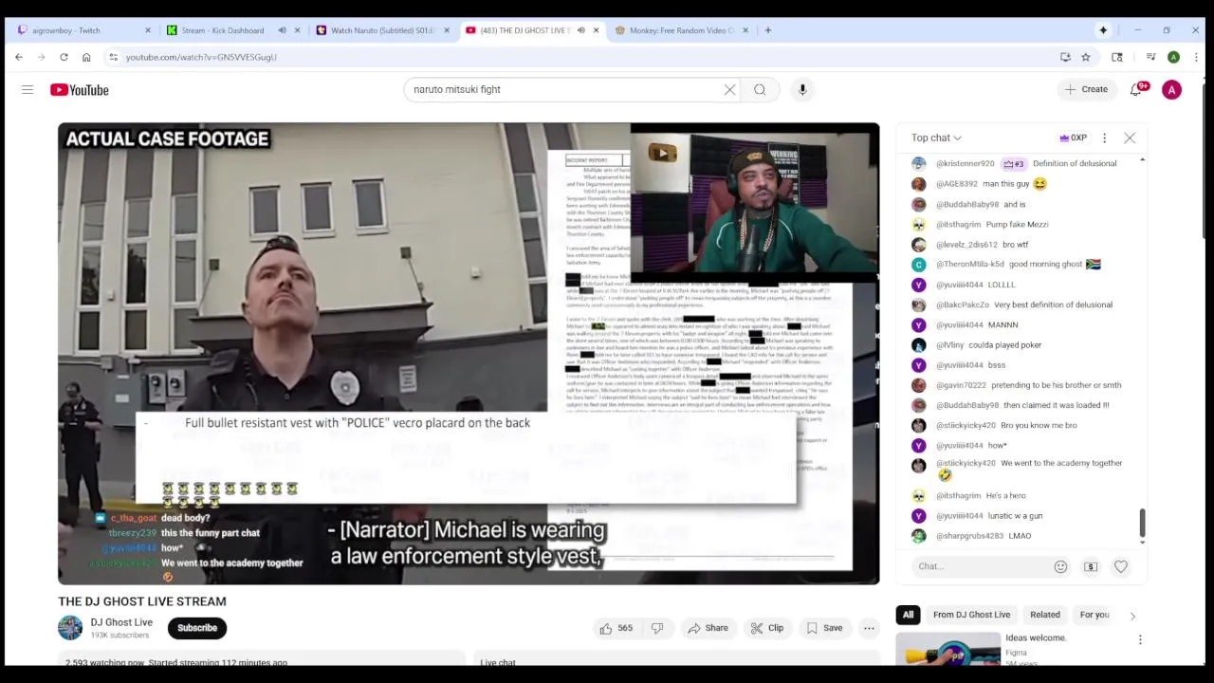This screenshot has width=1214, height=683.
Task: Create a clip of the stream
Action: pos(766,628)
